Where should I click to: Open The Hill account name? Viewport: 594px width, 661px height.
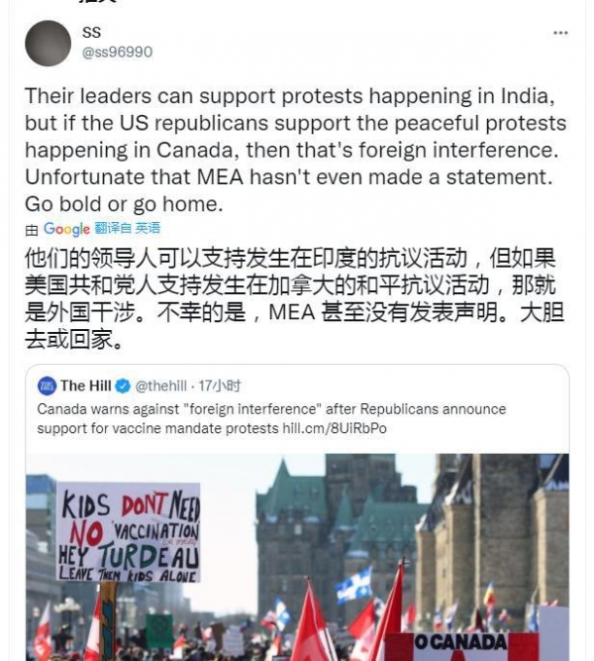coord(85,386)
